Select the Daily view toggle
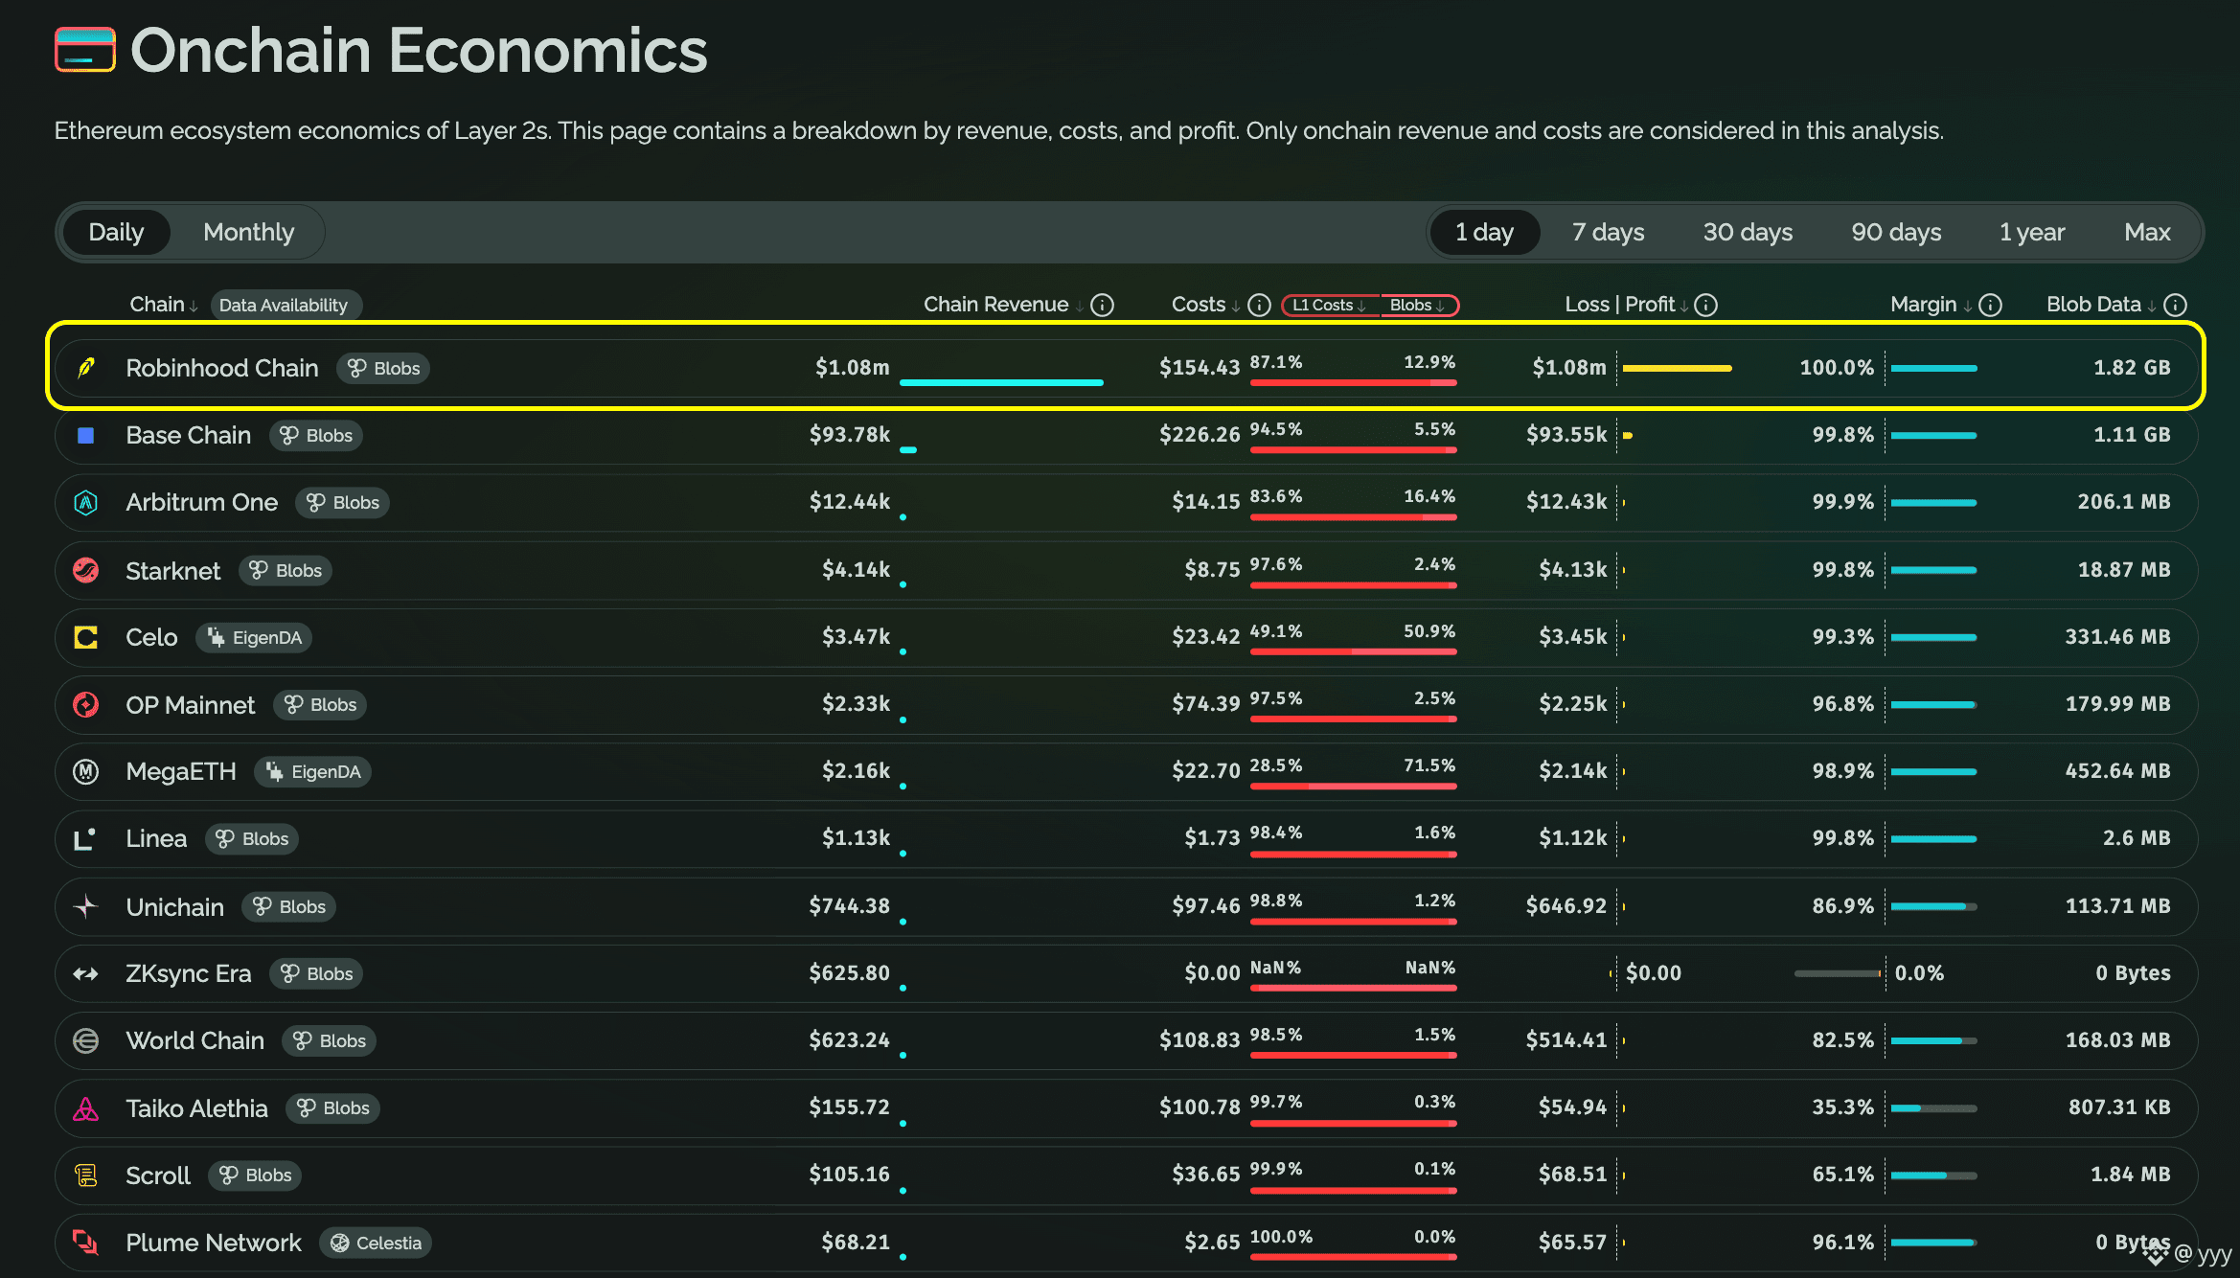The image size is (2240, 1278). pos(116,232)
